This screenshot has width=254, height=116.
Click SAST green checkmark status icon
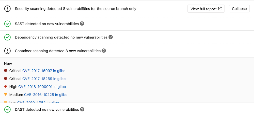click(x=7, y=24)
